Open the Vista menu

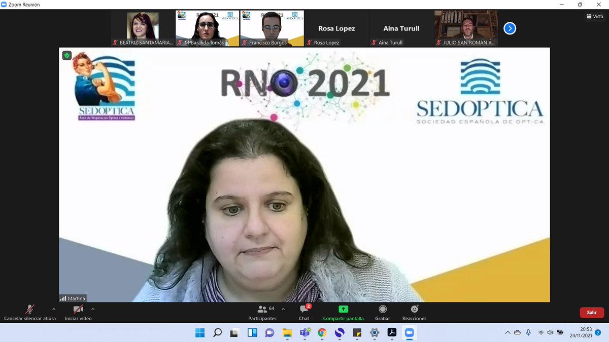tap(594, 16)
